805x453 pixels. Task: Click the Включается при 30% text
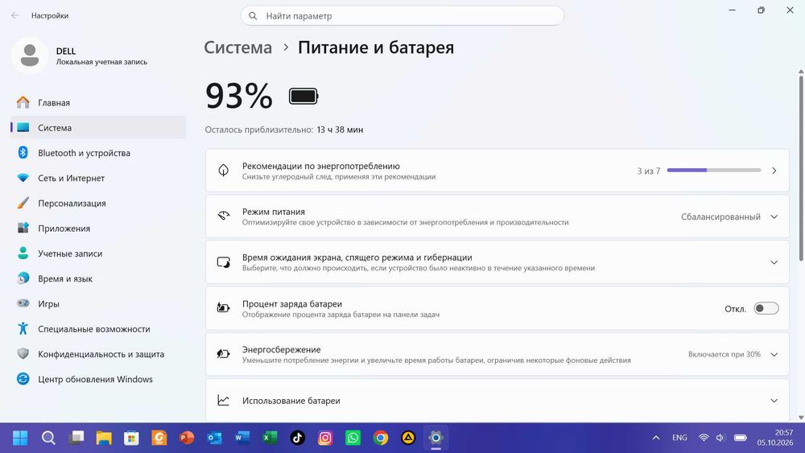point(724,355)
